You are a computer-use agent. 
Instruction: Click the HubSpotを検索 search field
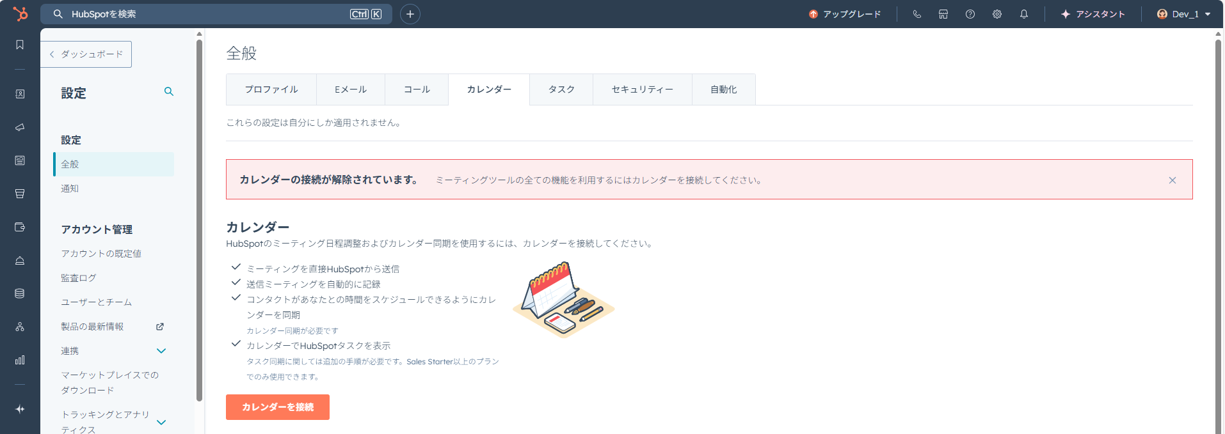pyautogui.click(x=218, y=14)
